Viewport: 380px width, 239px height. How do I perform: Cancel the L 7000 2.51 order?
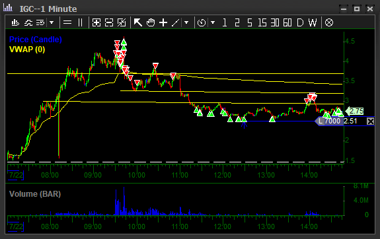370,121
